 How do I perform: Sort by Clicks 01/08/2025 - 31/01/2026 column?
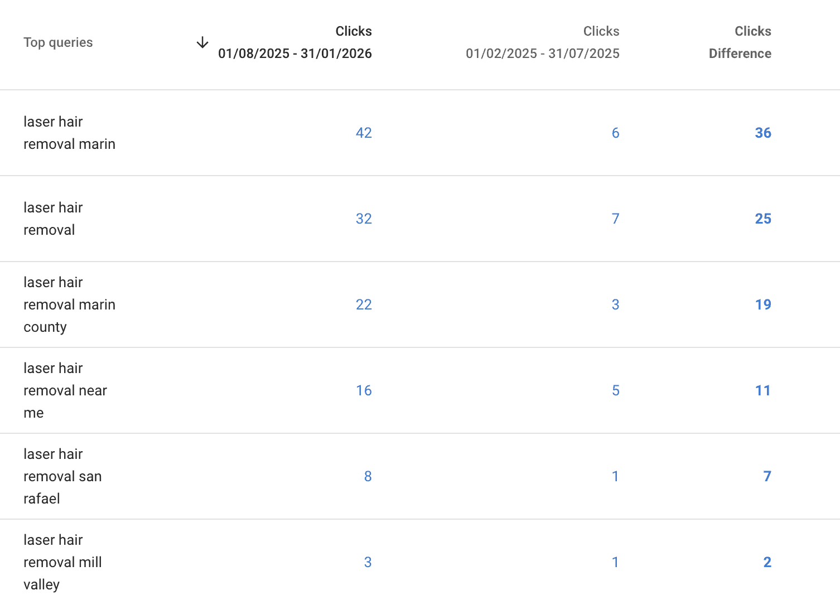(295, 42)
